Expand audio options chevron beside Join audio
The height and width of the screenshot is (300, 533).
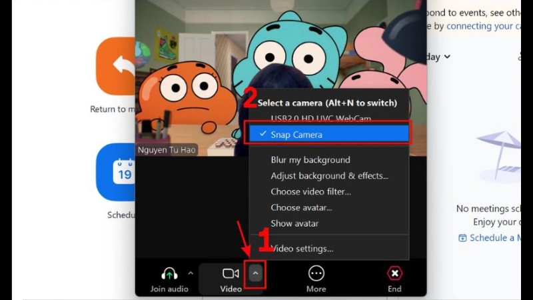click(x=191, y=273)
